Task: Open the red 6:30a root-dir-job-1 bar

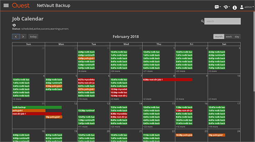Action: pos(168,80)
